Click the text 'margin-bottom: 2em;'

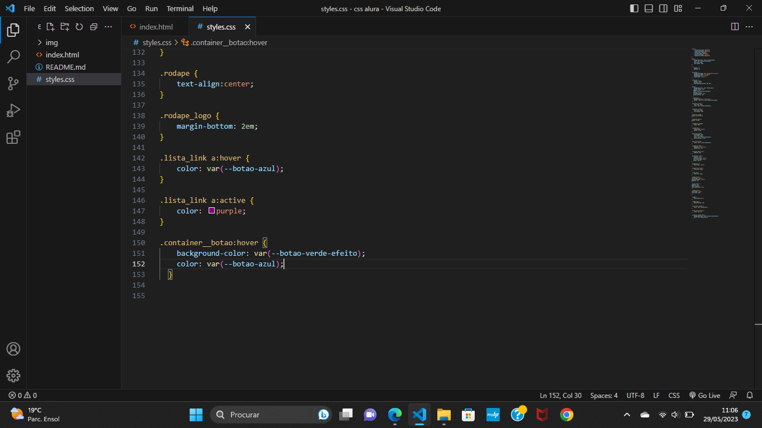(218, 126)
